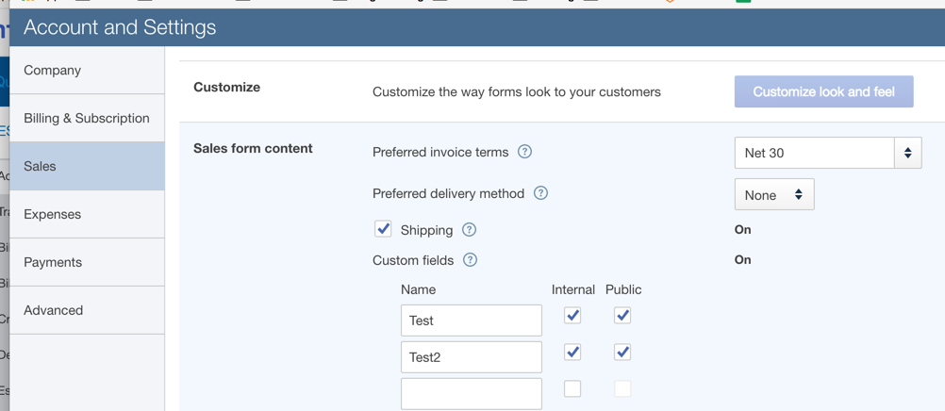Click help icon next to Shipping
Viewport: 945px width, 411px height.
tap(469, 230)
